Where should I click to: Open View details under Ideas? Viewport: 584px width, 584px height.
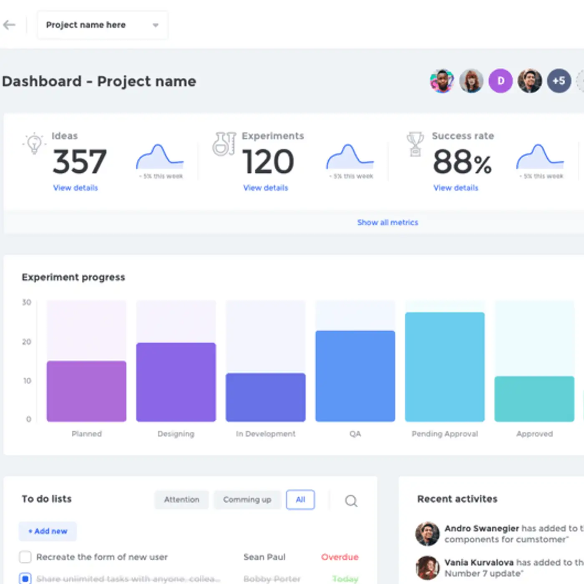point(76,188)
